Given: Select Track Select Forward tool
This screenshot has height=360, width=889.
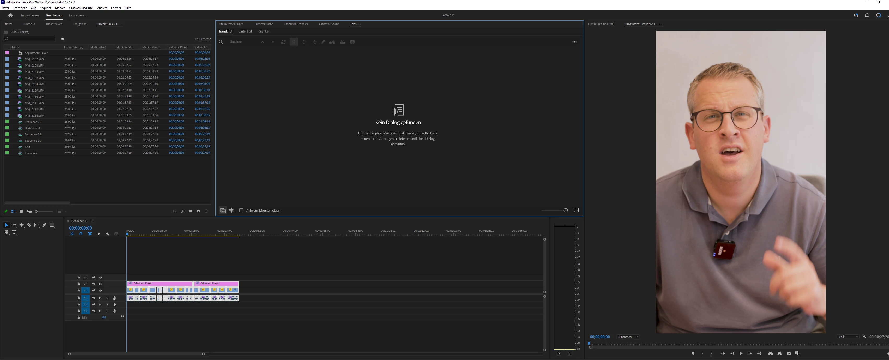Looking at the screenshot, I should [x=14, y=225].
